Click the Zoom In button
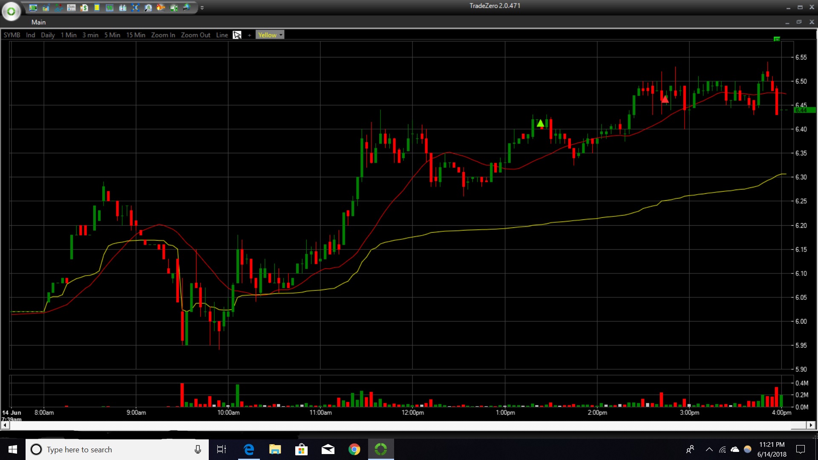Viewport: 818px width, 460px height. (x=163, y=35)
